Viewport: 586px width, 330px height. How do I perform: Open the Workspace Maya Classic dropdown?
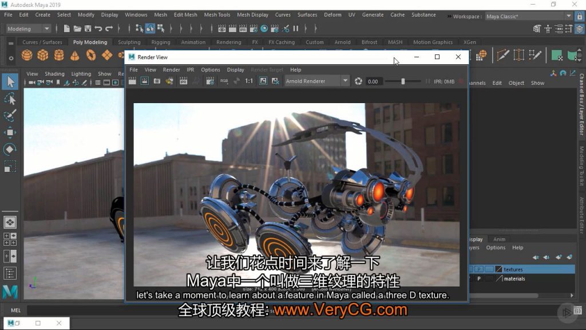pyautogui.click(x=529, y=17)
